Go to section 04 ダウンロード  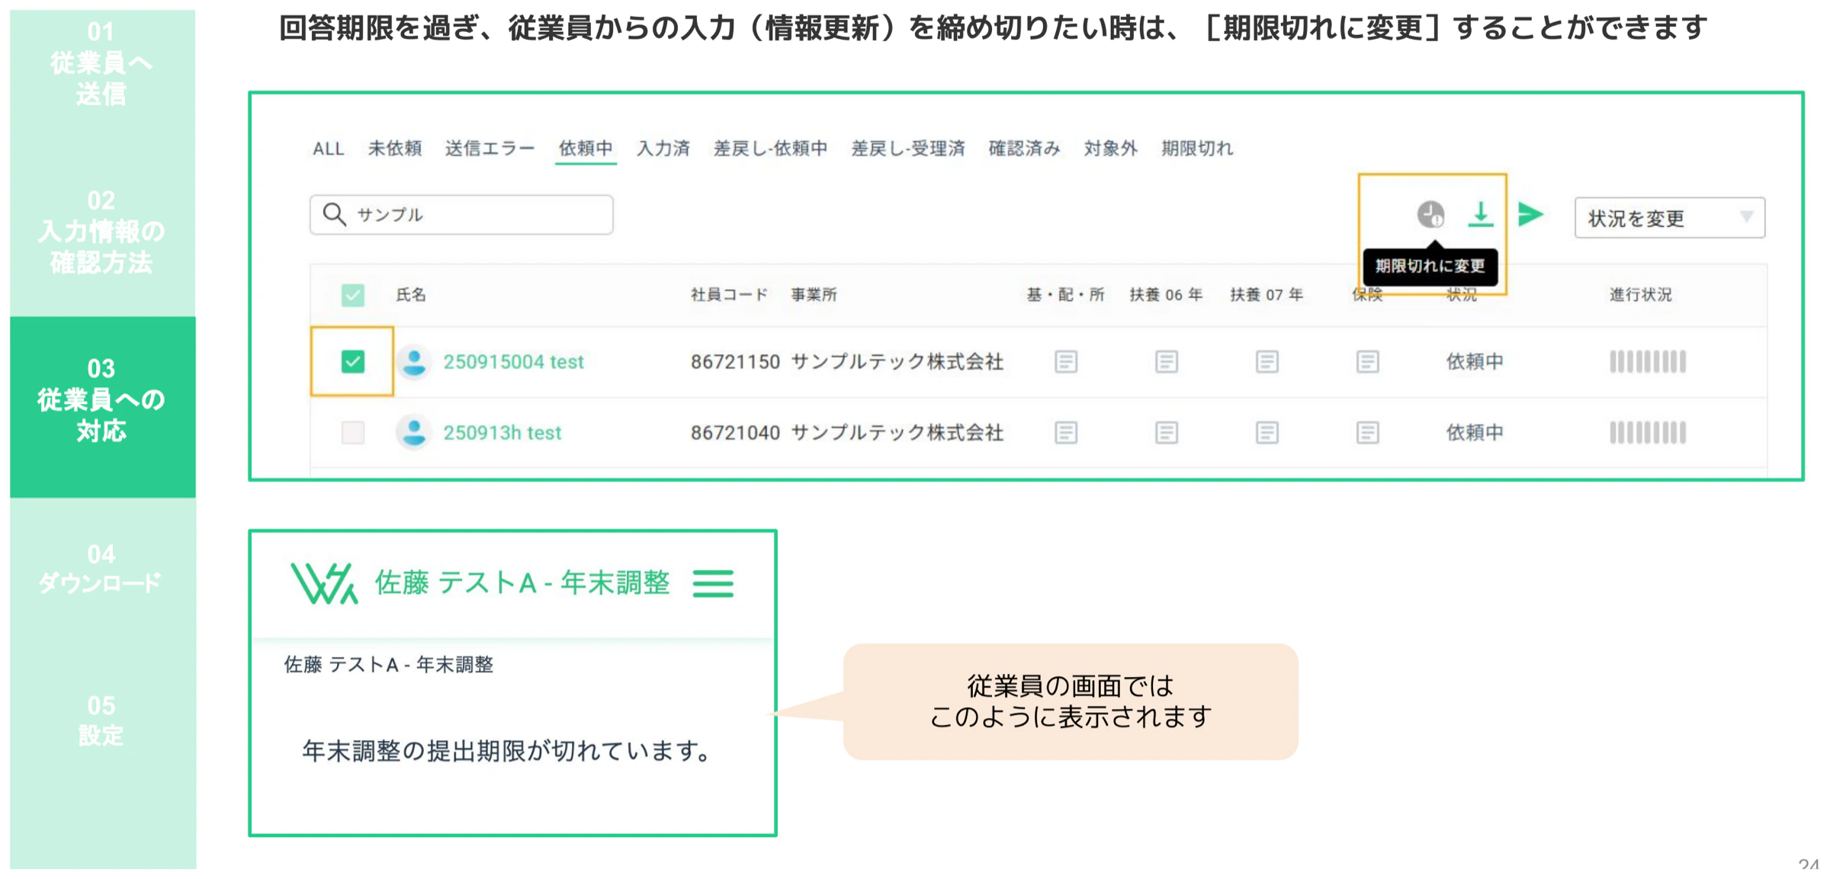(x=102, y=569)
